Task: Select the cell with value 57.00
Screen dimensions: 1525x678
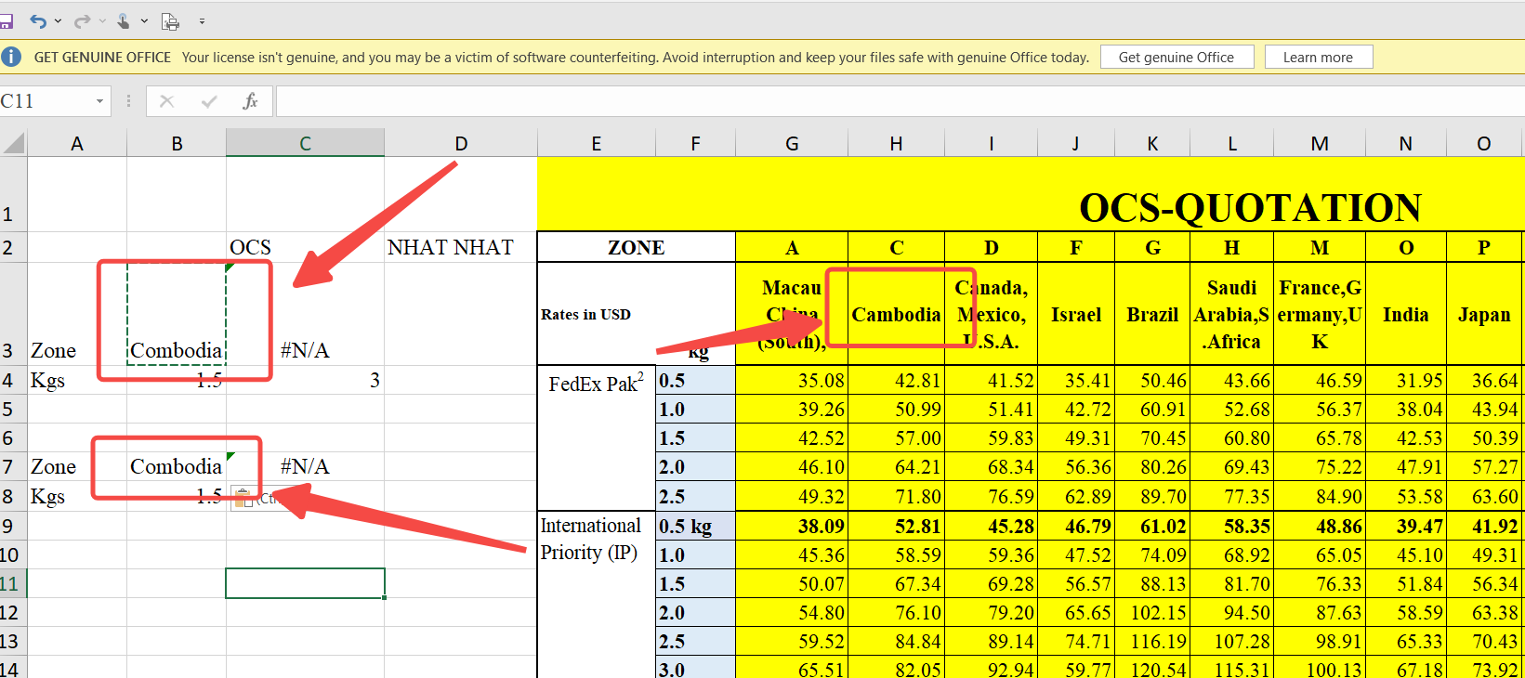Action: [896, 438]
